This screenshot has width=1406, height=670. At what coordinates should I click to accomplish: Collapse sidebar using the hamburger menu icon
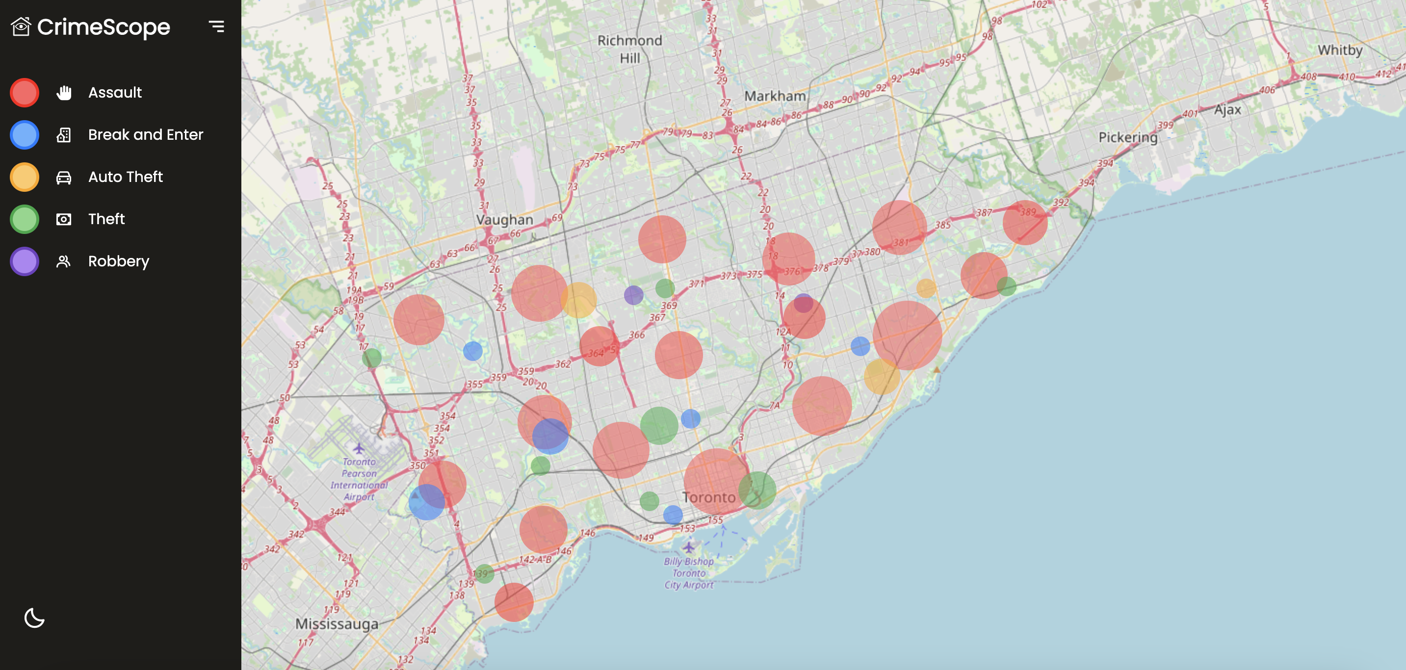pyautogui.click(x=217, y=26)
